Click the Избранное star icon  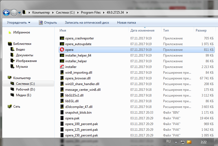pos(10,32)
